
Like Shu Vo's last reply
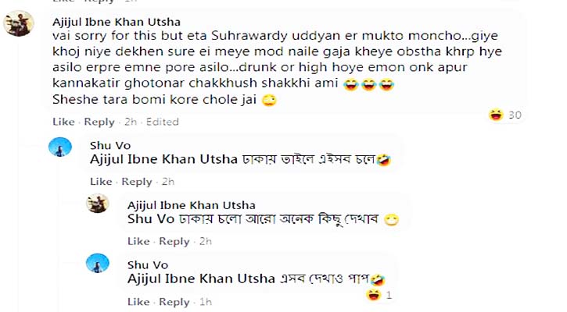138,302
